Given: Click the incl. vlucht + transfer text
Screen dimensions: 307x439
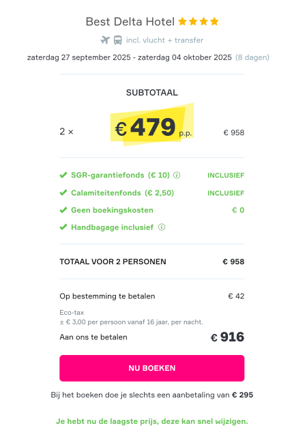Looking at the screenshot, I should click(x=164, y=40).
